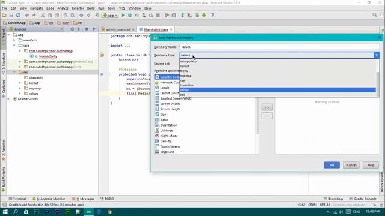Select Density qualifier
This screenshot has width=385, height=216.
166,142
